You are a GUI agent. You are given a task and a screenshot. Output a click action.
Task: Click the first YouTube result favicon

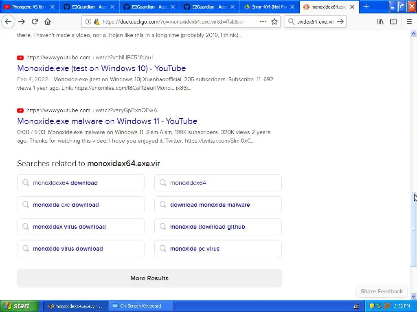point(20,58)
